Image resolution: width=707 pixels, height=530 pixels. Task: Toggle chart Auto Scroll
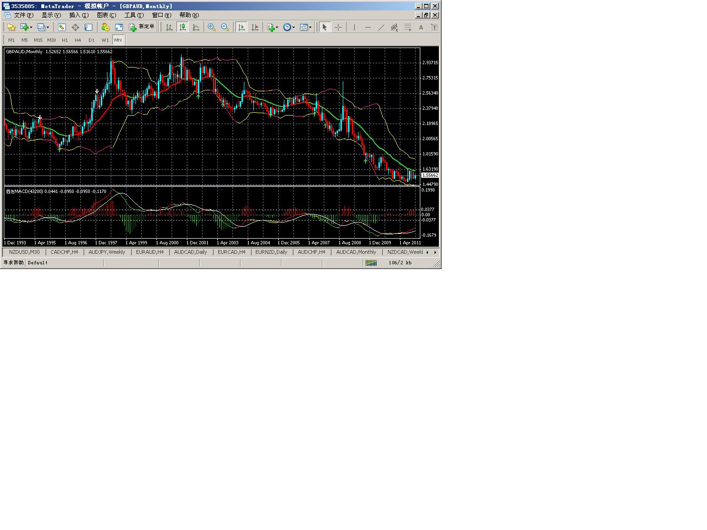click(242, 28)
